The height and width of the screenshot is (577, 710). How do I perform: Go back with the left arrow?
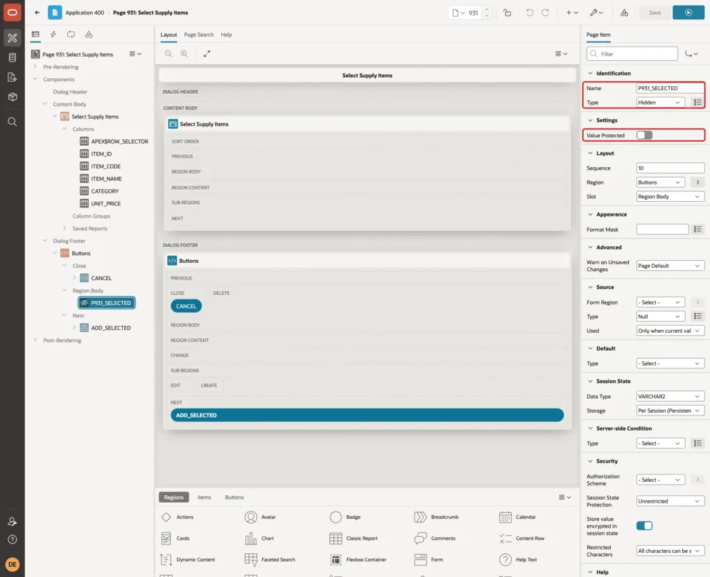pos(37,12)
